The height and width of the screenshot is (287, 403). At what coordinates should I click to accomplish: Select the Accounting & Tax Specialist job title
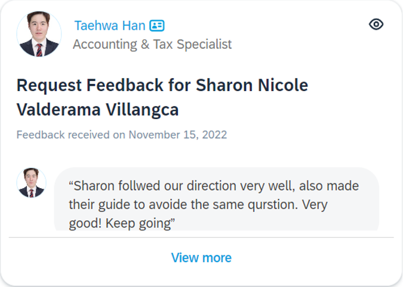click(152, 44)
